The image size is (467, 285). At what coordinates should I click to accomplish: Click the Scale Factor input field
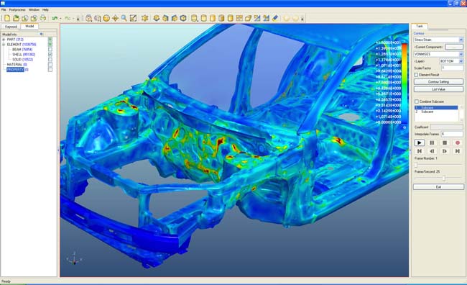tap(452, 68)
